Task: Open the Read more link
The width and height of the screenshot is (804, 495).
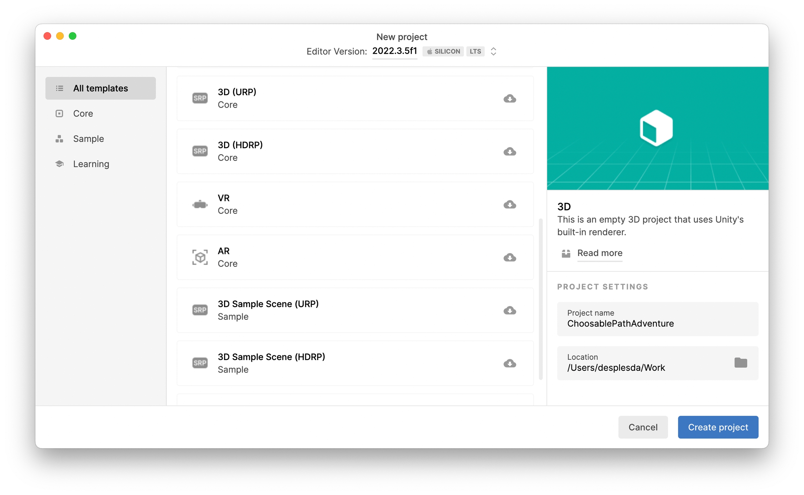Action: tap(600, 253)
